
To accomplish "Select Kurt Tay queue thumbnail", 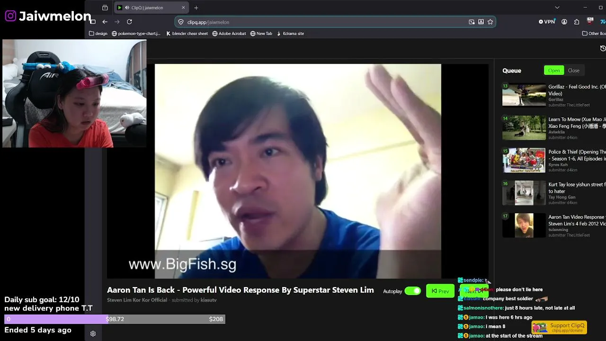I will (524, 193).
